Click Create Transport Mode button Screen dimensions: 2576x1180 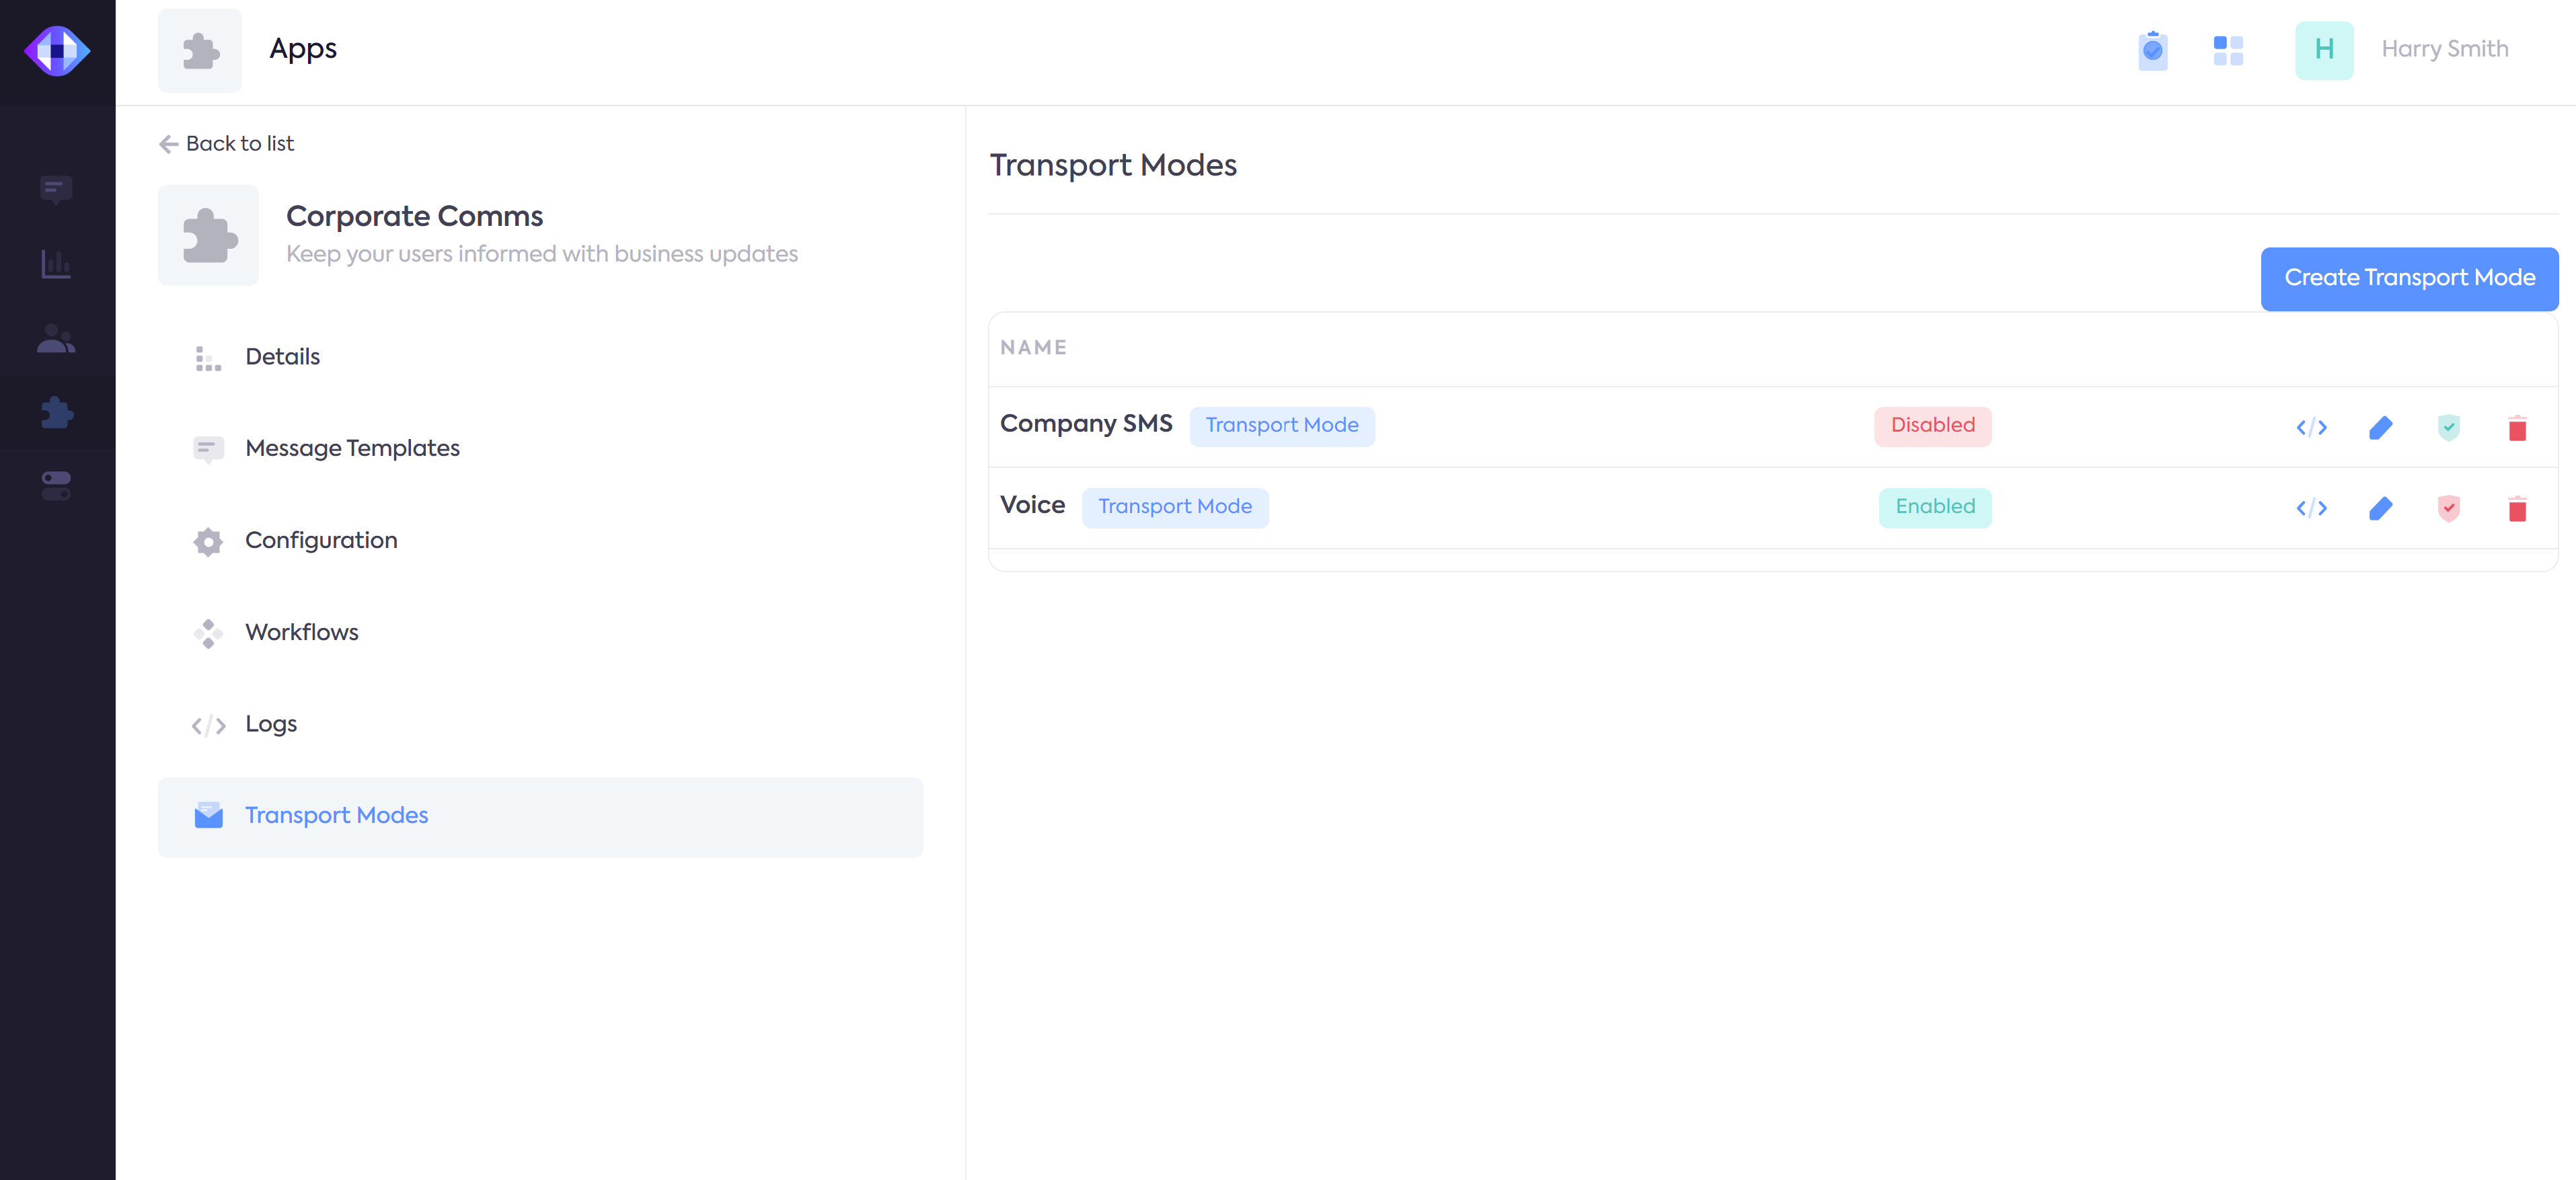[x=2408, y=278]
